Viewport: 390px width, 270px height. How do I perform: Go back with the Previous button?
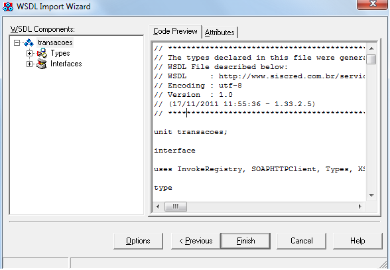click(196, 241)
